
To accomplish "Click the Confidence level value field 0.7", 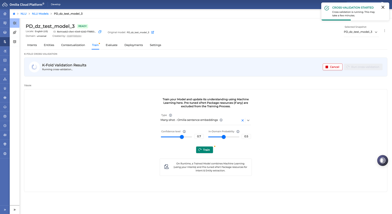I will tap(199, 136).
